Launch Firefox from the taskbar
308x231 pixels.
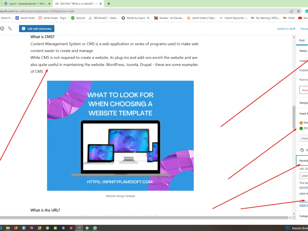click(16, 228)
